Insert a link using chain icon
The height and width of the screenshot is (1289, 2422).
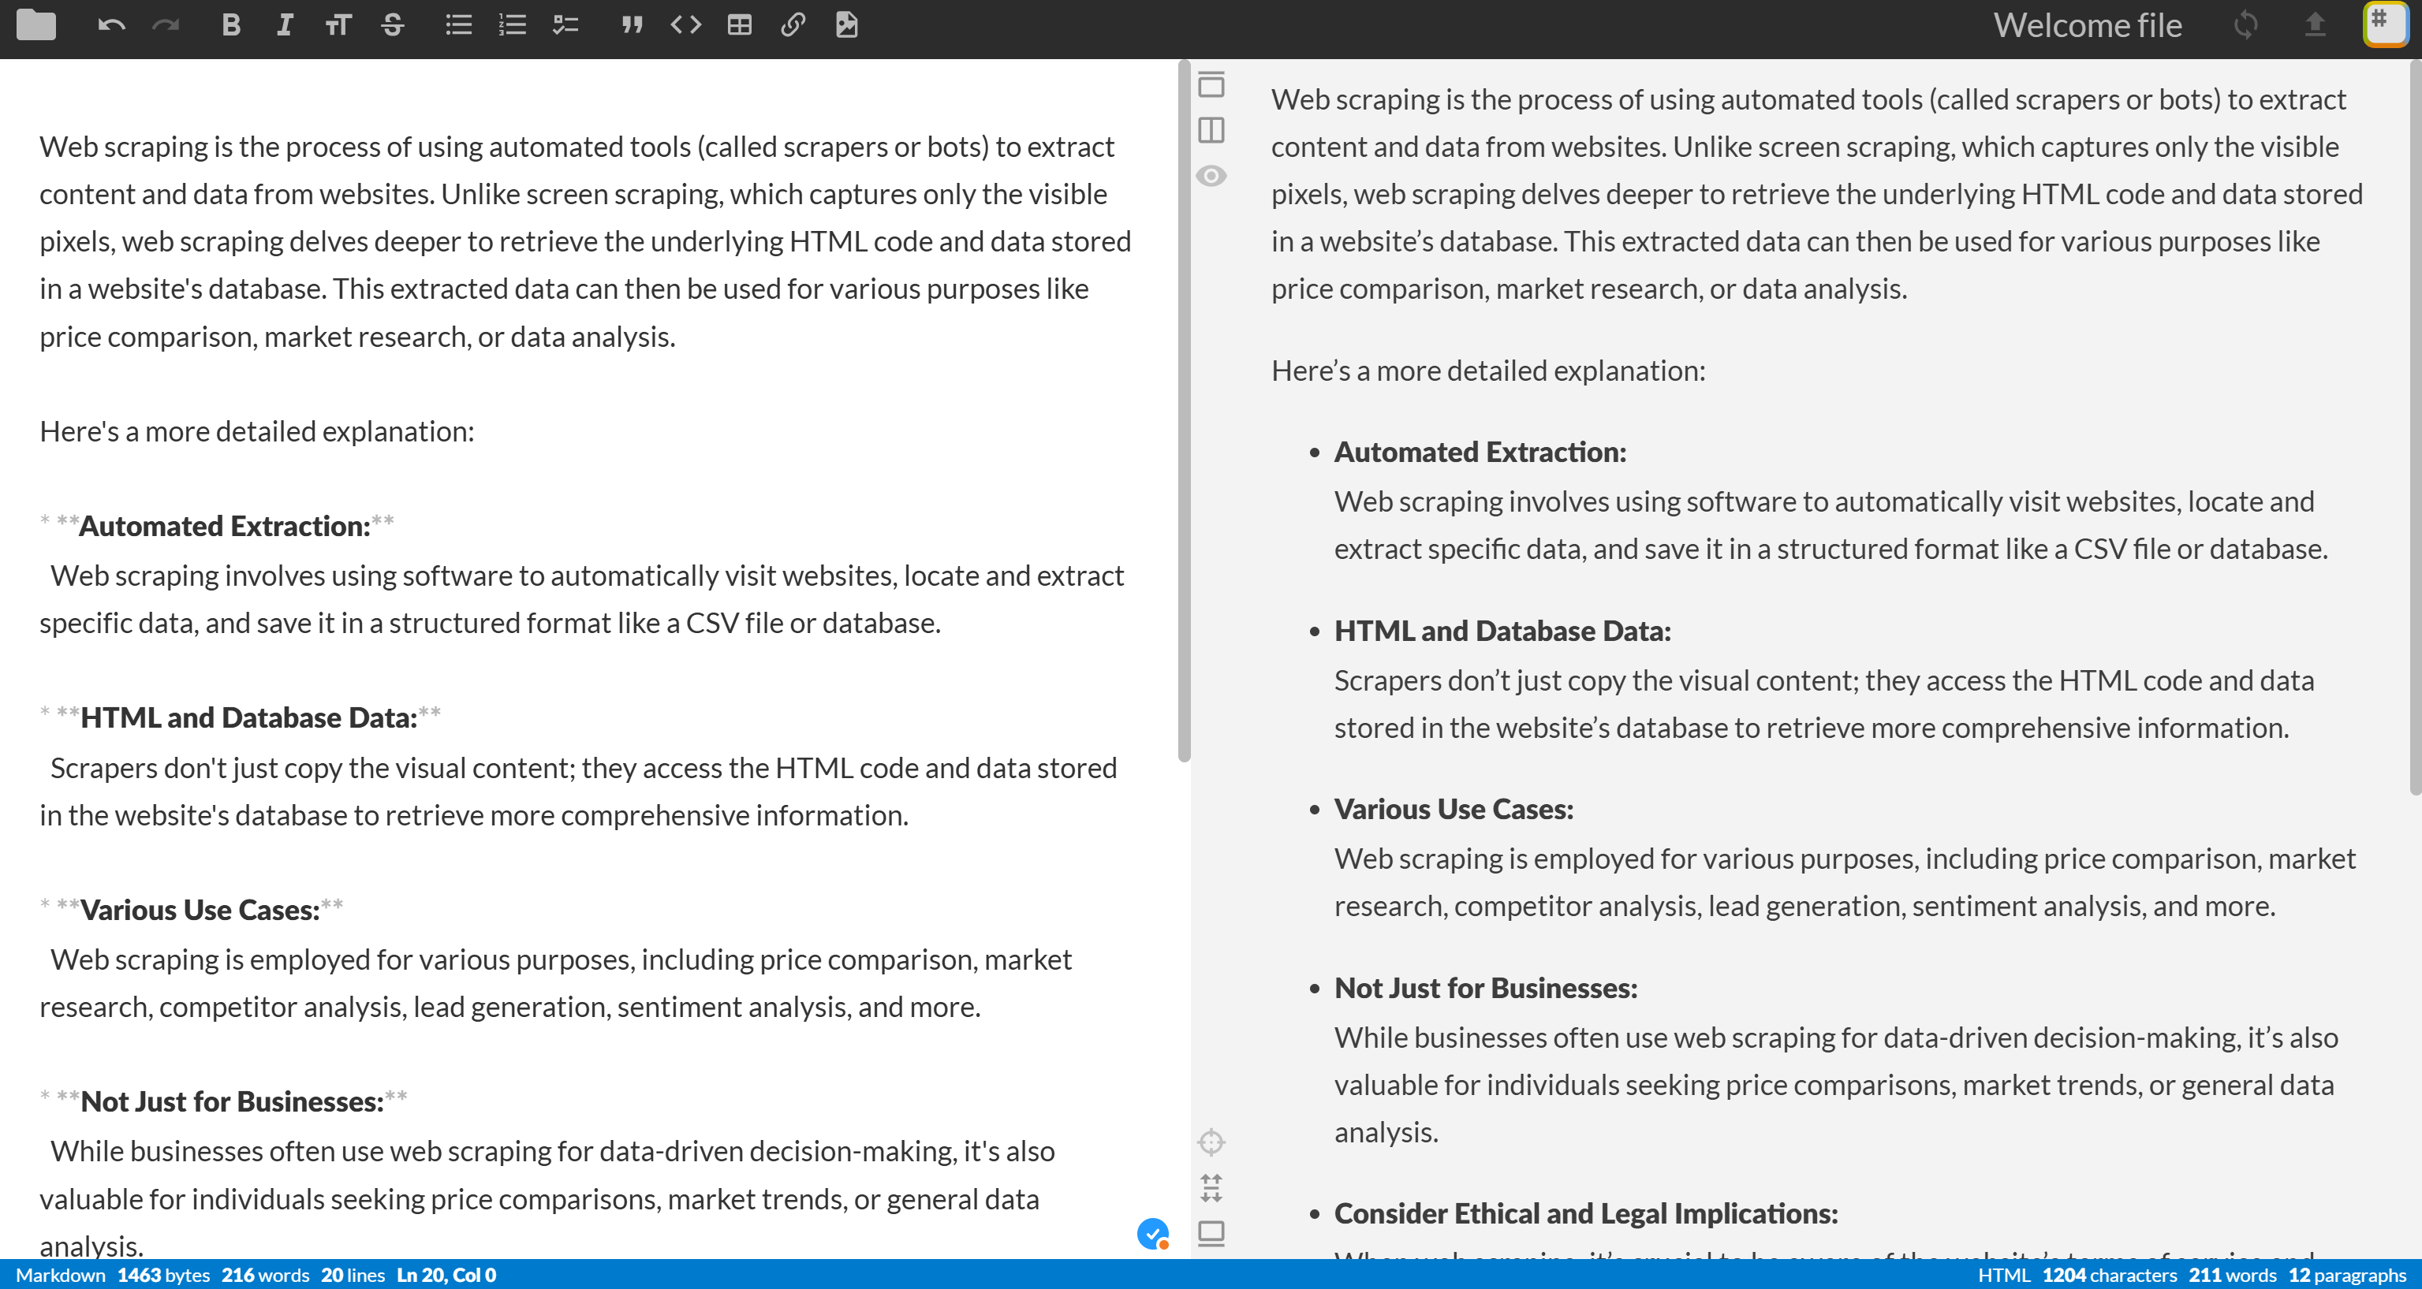(x=793, y=25)
